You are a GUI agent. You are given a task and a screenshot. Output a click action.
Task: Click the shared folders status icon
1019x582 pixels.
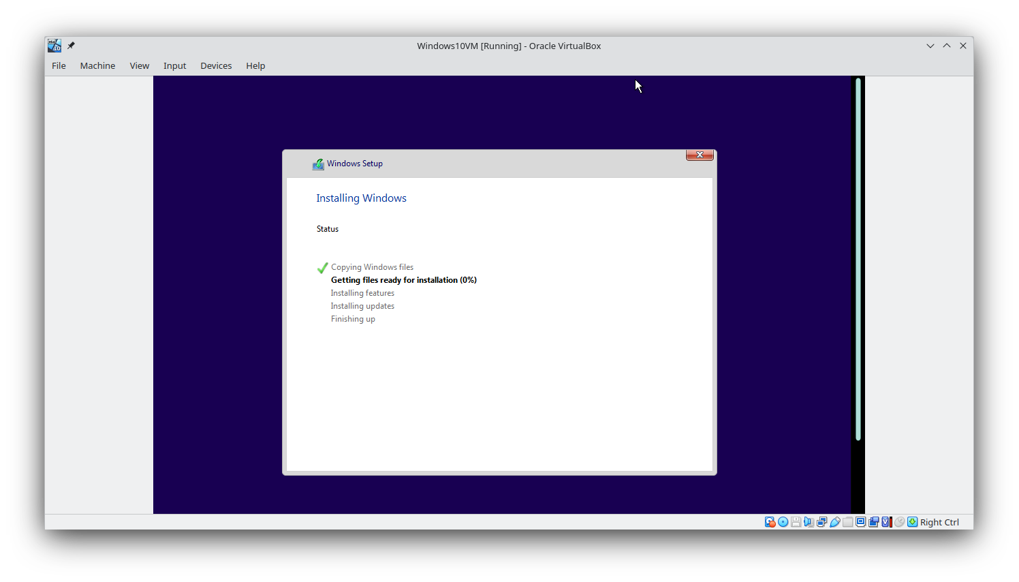(847, 522)
